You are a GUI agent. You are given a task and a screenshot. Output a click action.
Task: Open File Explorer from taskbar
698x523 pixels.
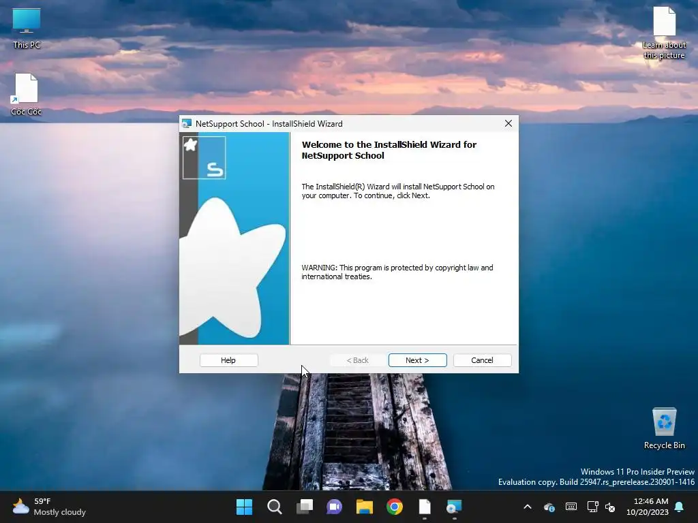point(365,507)
